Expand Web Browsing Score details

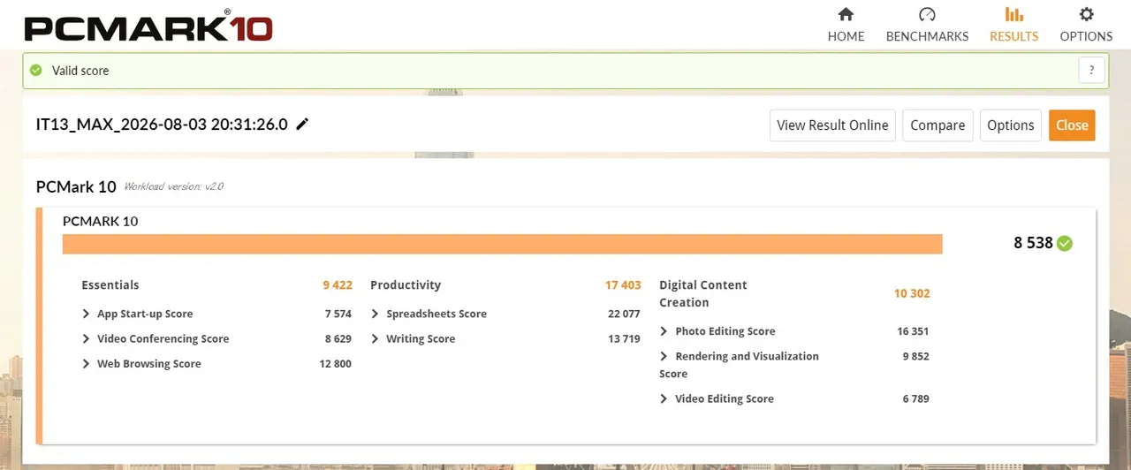click(87, 363)
